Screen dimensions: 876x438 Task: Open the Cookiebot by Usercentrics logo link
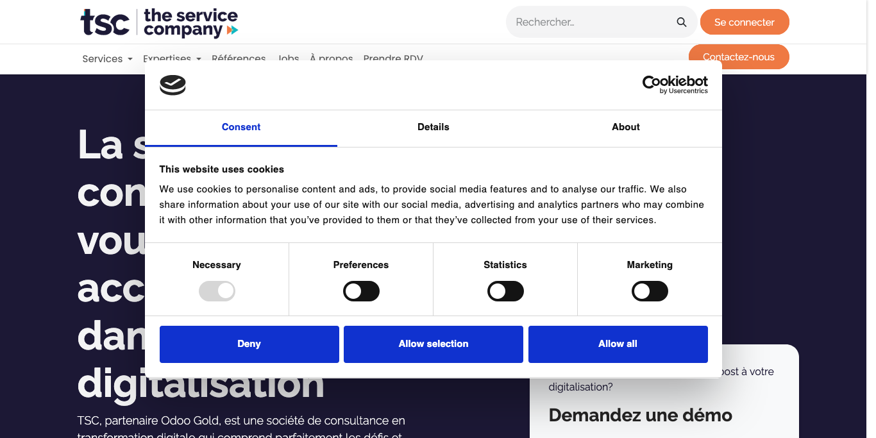click(x=675, y=85)
